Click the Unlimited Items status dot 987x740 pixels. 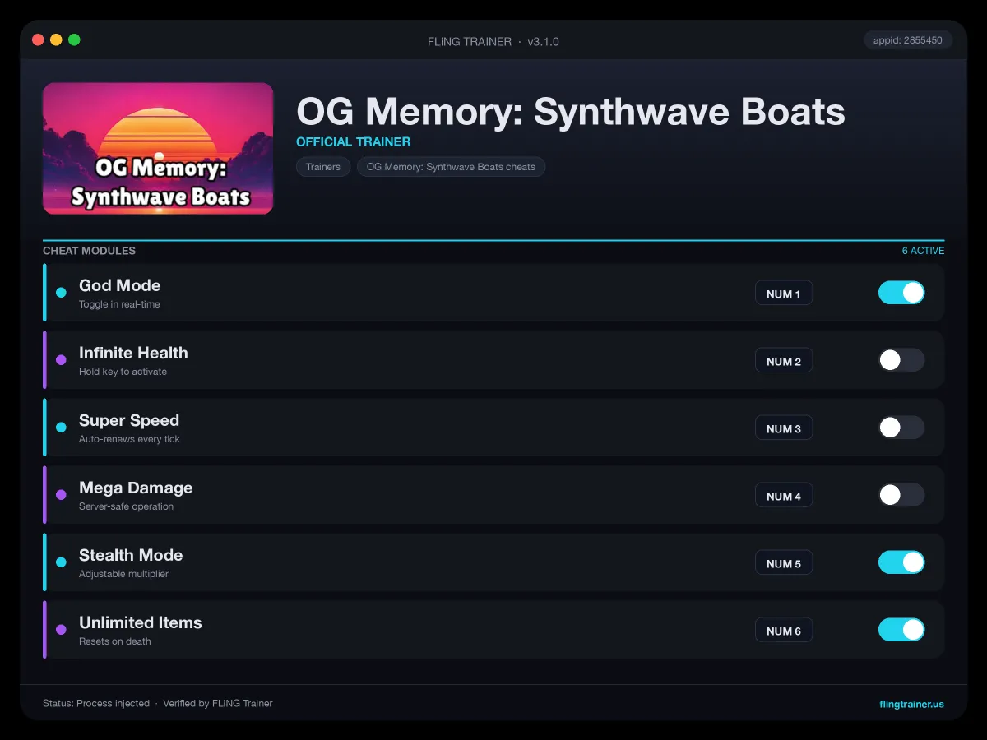click(61, 630)
